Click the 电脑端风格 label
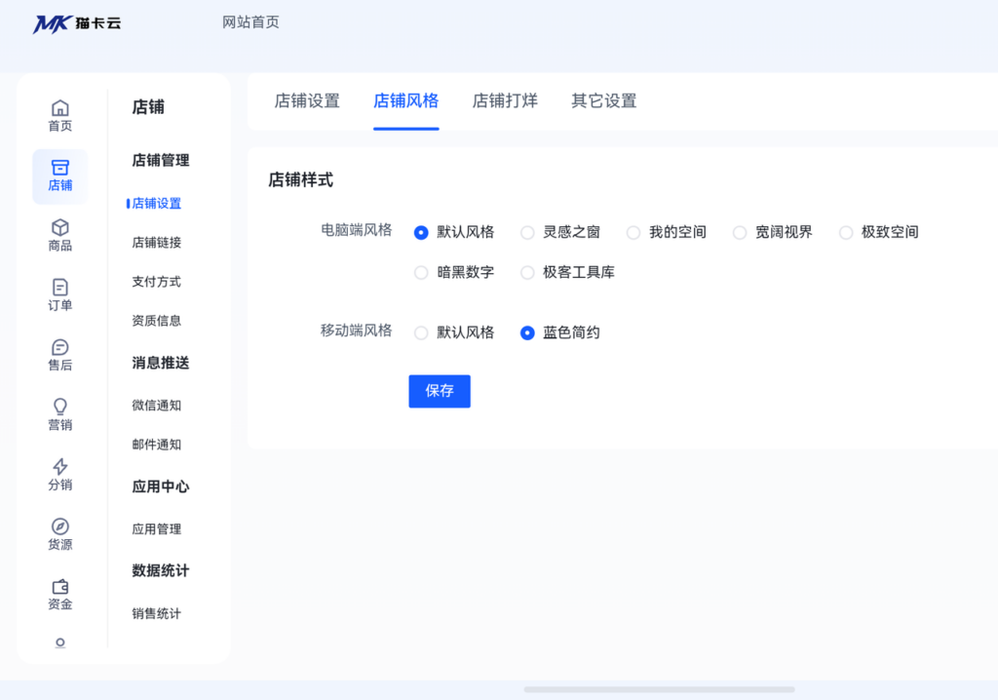The image size is (998, 700). coord(356,230)
